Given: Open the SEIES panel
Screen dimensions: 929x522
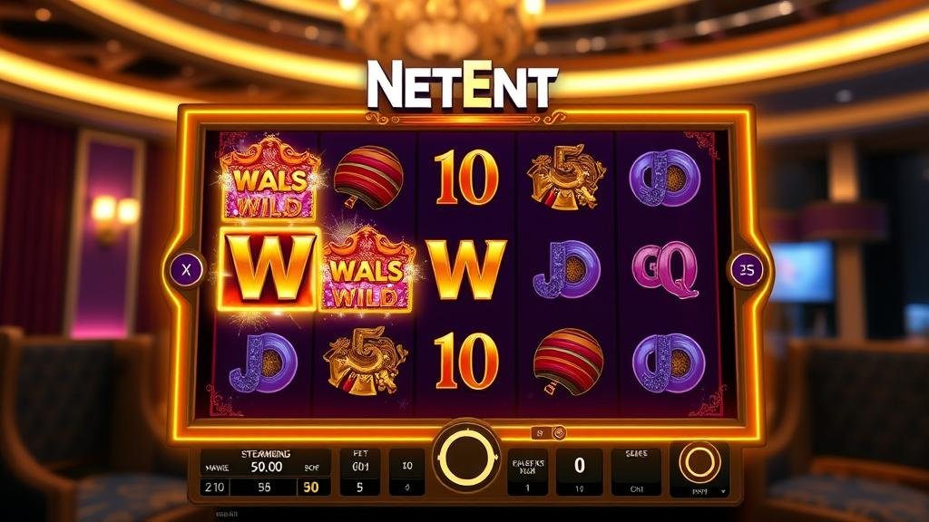Looking at the screenshot, I should click(636, 471).
